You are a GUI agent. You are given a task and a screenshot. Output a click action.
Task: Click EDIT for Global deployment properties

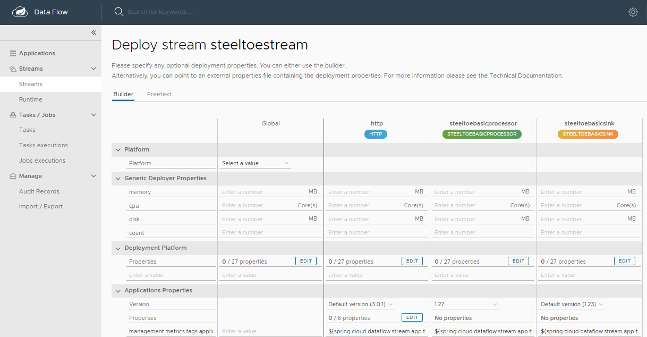click(305, 260)
